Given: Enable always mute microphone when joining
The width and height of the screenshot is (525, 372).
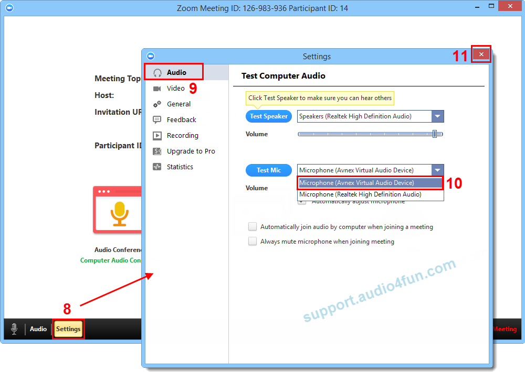Looking at the screenshot, I should click(253, 242).
